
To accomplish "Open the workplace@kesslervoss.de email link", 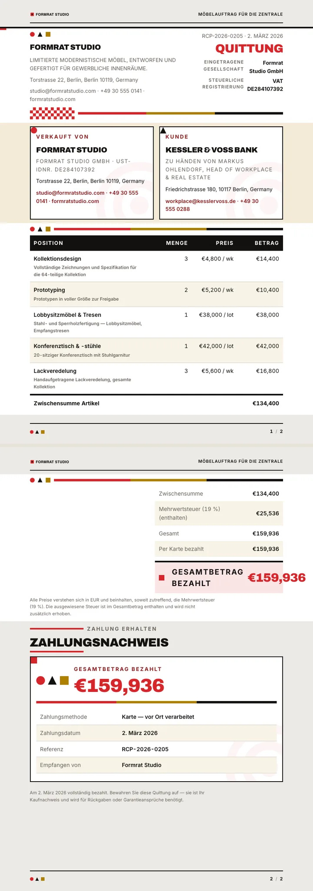I will click(200, 201).
